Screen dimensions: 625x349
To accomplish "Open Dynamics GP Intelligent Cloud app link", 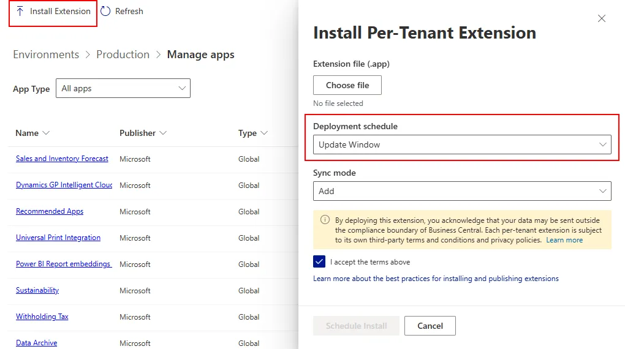I will pos(64,185).
